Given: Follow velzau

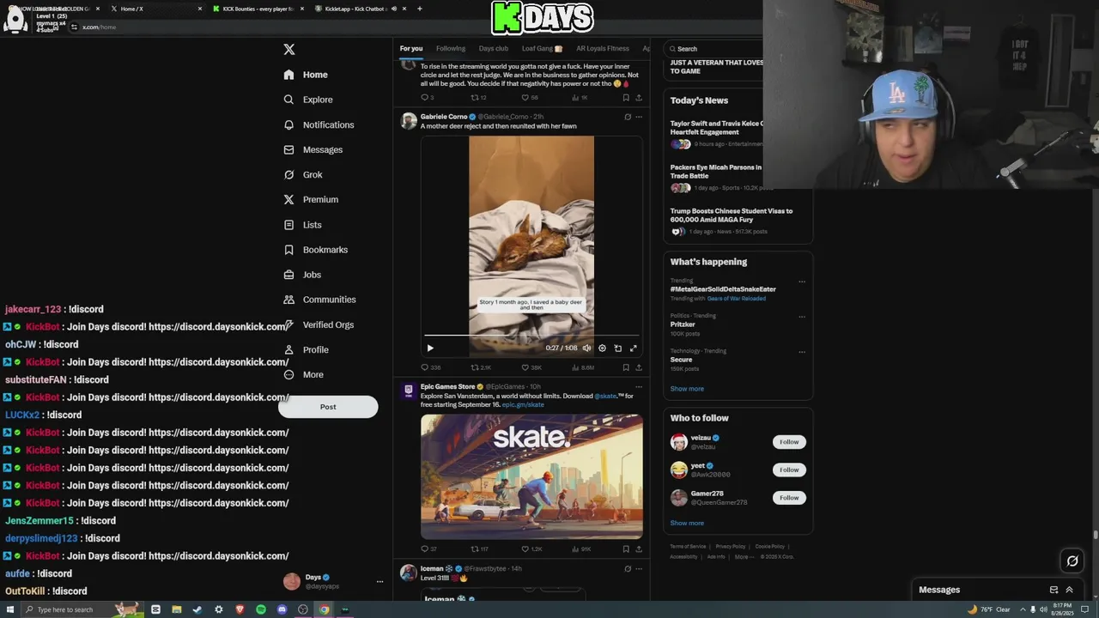Looking at the screenshot, I should click(x=789, y=442).
